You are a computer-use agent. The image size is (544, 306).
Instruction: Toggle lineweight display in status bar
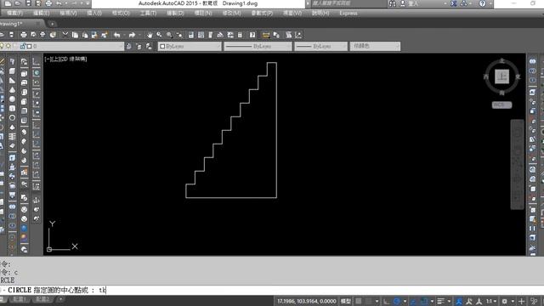(x=441, y=301)
